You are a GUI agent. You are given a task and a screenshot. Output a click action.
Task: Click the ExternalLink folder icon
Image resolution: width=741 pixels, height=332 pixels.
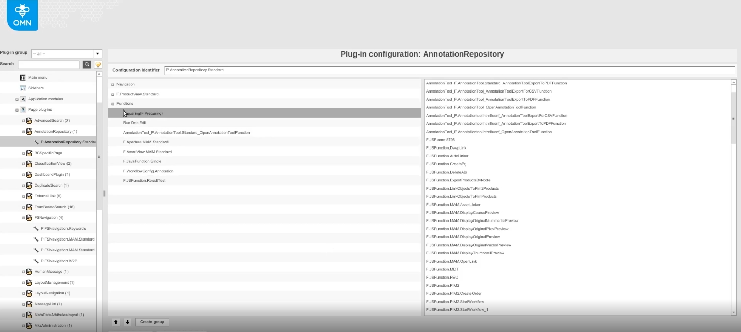pos(29,196)
